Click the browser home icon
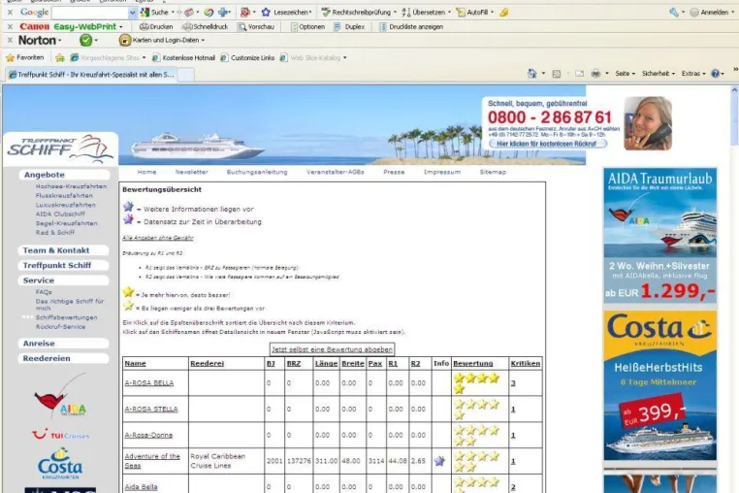739x493 pixels. click(532, 73)
